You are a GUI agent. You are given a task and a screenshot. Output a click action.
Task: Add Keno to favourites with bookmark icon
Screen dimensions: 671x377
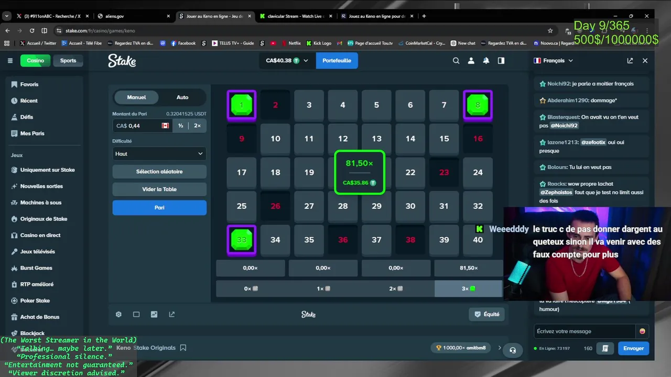point(183,348)
